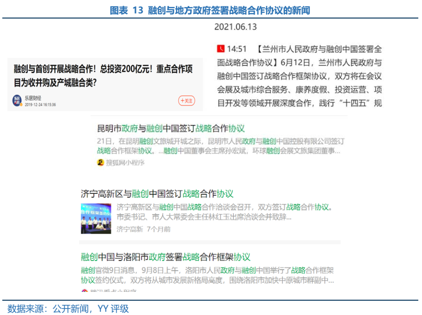Click the partially hidden source icon under 洛阳 result
The height and width of the screenshot is (315, 422).
coord(85,291)
